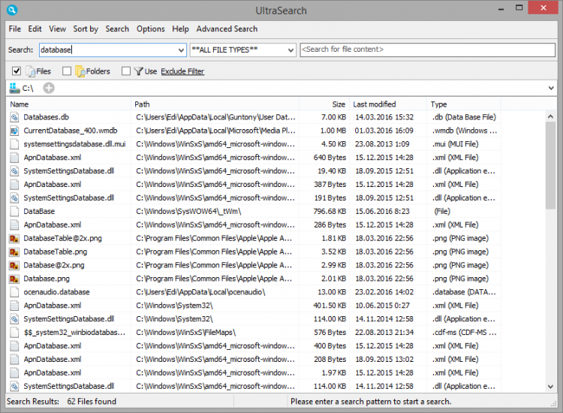The height and width of the screenshot is (413, 563).
Task: Select the CurrentDatabase_400.wmdb file name
Action: [x=71, y=131]
